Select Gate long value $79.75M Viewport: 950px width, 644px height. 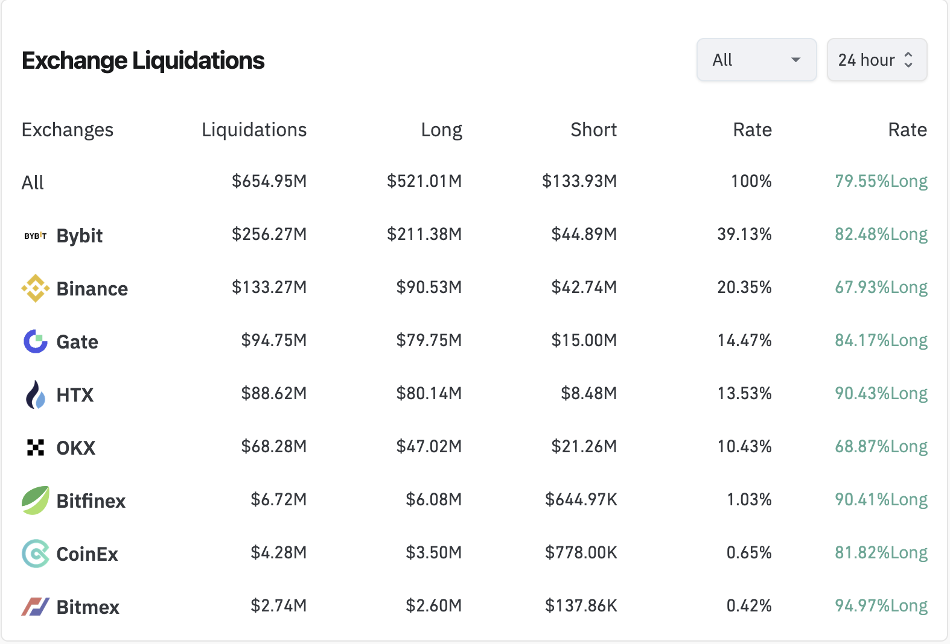click(429, 340)
